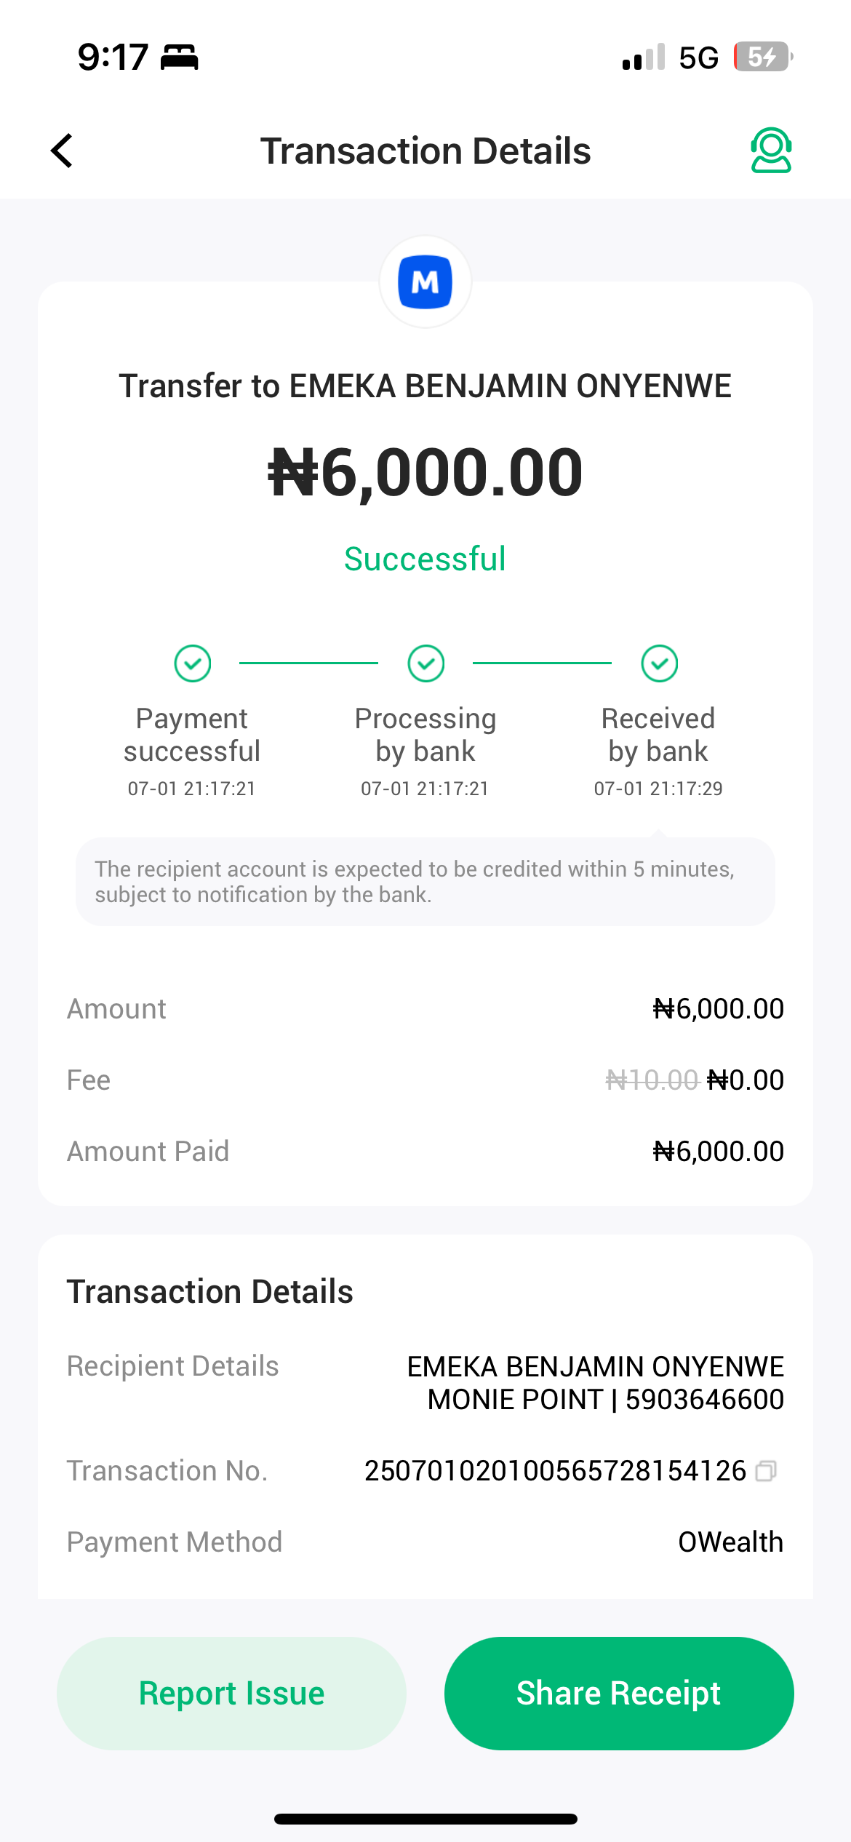Tap the home indicator bar
Screen dimensions: 851x1842
[425, 1819]
